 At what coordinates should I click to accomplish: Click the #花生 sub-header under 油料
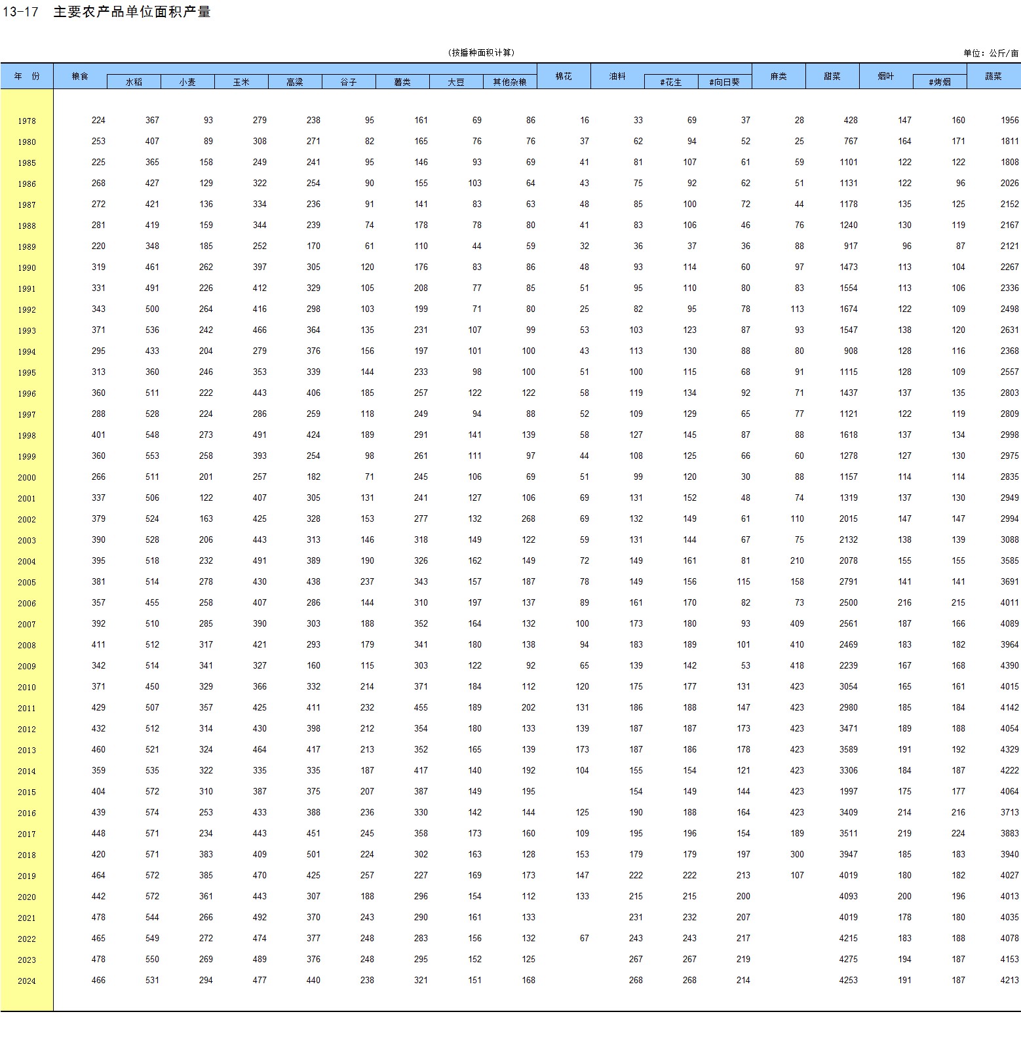tap(671, 82)
